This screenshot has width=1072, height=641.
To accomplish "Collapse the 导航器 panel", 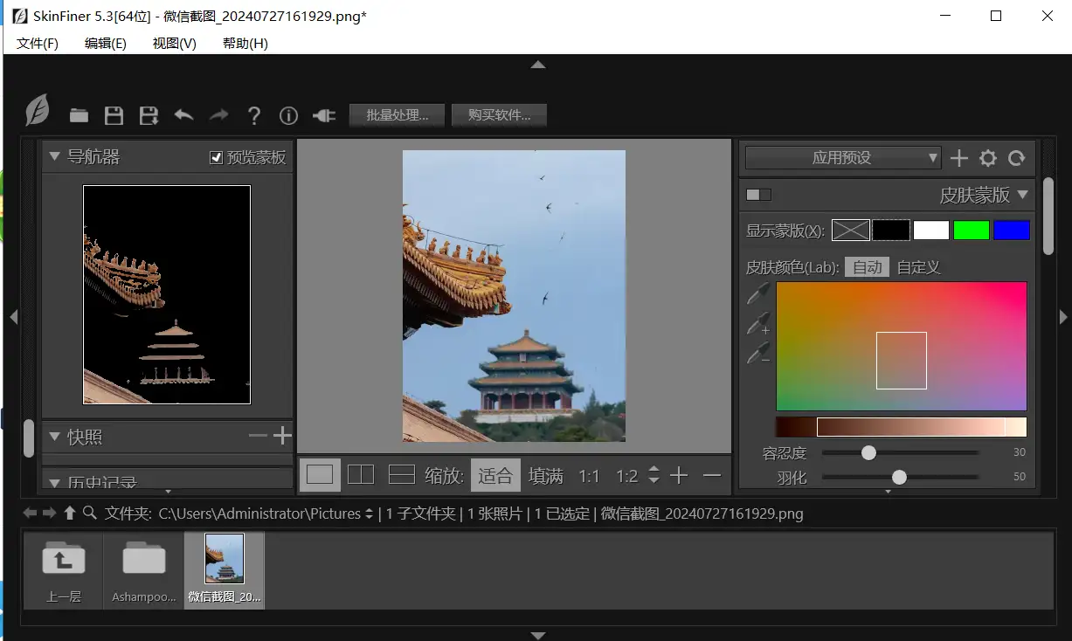I will [55, 157].
